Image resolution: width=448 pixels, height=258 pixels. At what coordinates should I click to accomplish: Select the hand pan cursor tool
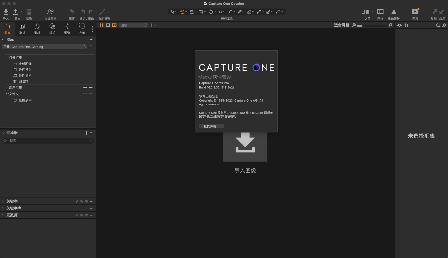182,12
